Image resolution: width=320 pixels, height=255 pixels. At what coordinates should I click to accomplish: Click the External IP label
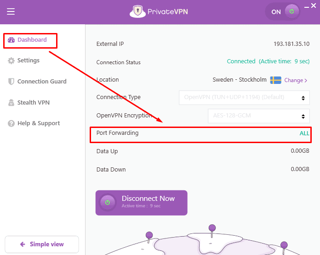(110, 44)
